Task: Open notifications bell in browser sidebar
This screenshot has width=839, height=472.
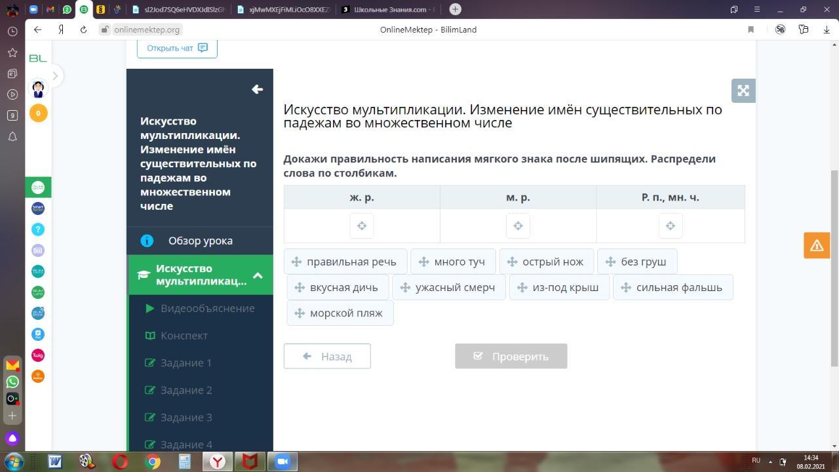Action: [12, 136]
